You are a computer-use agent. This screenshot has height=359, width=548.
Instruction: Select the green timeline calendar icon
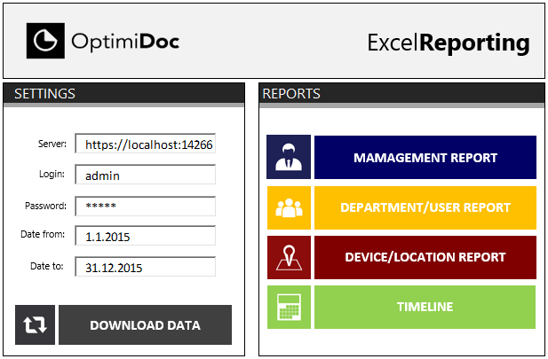(288, 307)
